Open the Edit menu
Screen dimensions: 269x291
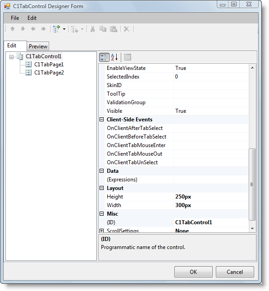pos(32,18)
